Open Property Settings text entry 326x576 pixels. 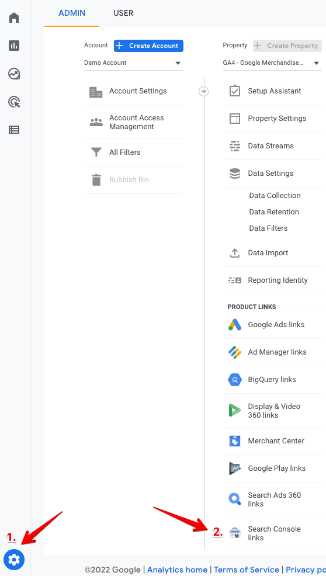click(x=277, y=119)
